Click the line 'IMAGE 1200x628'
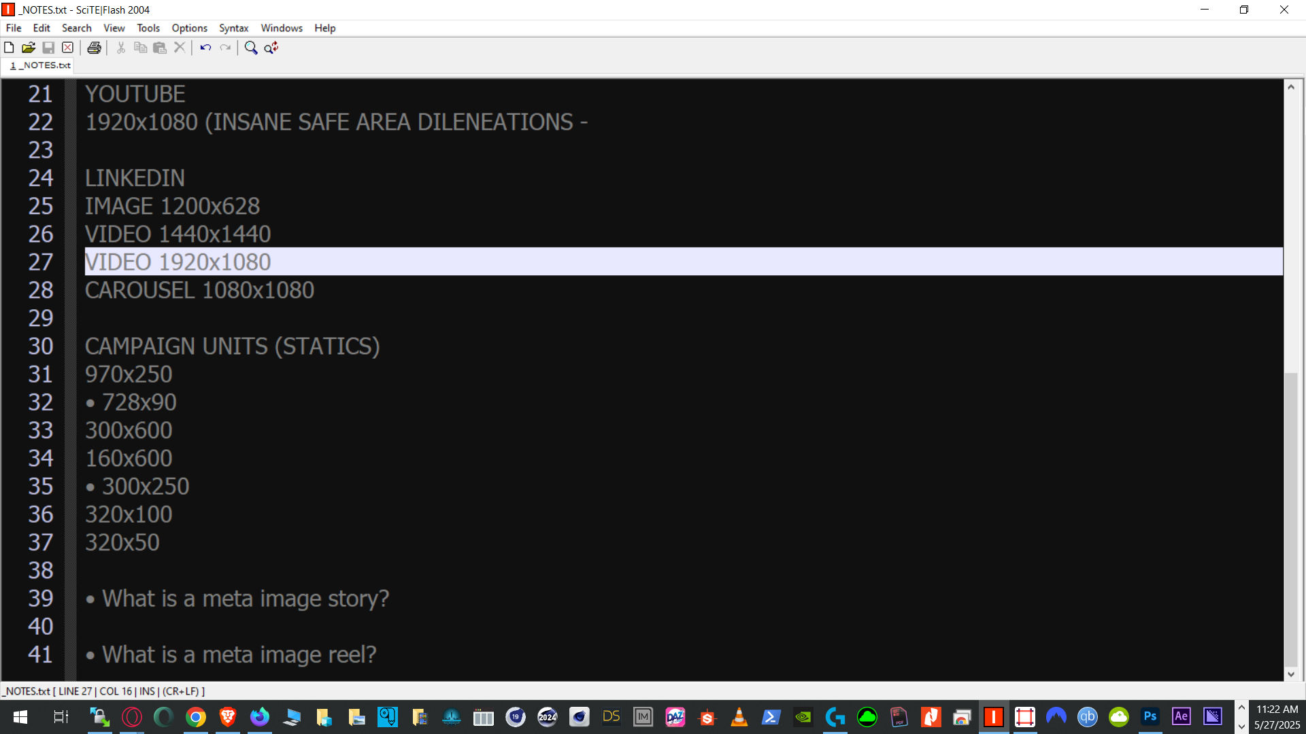 172,206
